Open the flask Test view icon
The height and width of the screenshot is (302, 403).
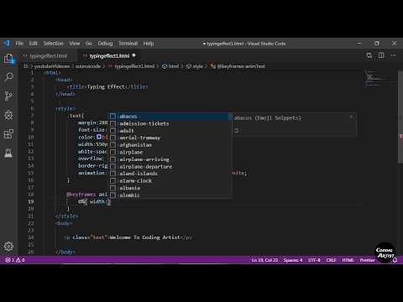point(8,153)
